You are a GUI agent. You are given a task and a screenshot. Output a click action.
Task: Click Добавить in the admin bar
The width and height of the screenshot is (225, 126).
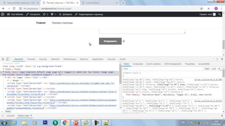[66, 14]
